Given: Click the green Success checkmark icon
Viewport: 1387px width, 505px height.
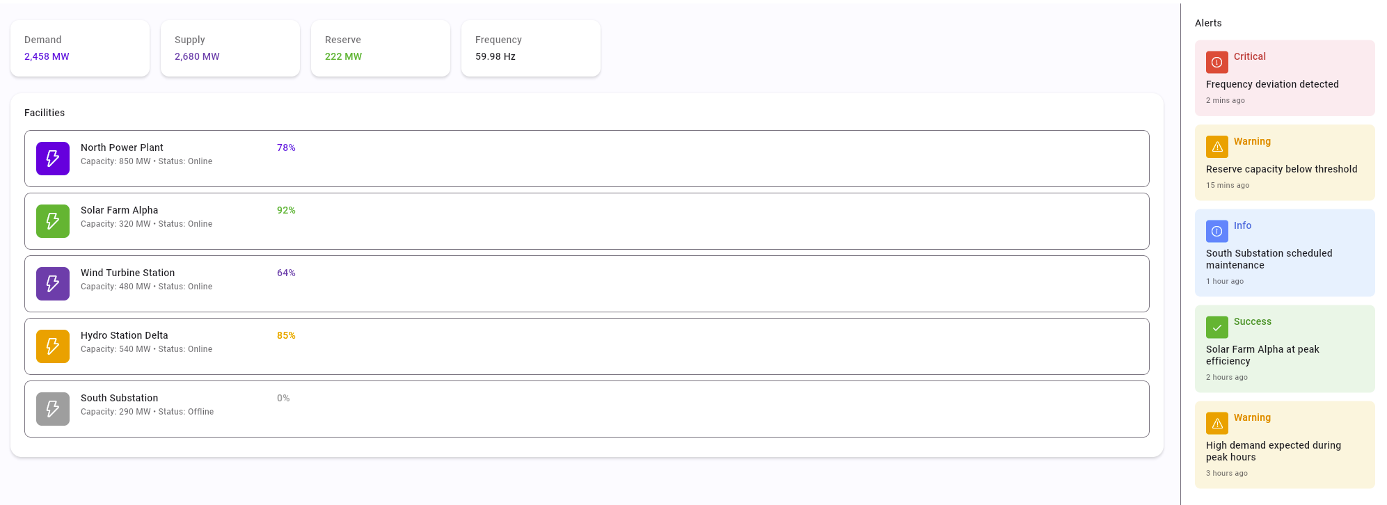Looking at the screenshot, I should pyautogui.click(x=1216, y=327).
